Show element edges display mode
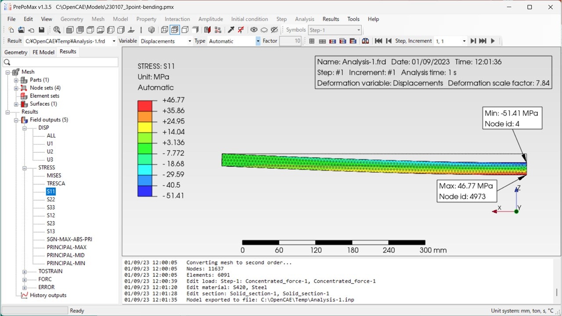This screenshot has width=562, height=316. pos(175,30)
